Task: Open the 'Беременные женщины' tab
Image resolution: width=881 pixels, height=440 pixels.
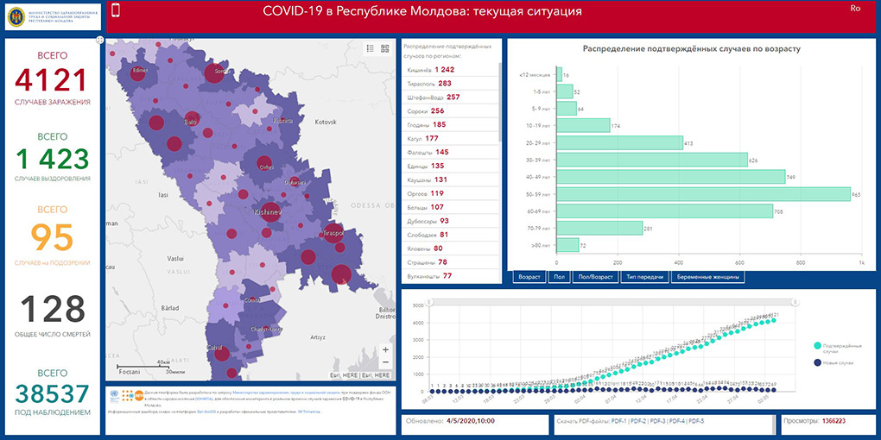Action: 707,277
